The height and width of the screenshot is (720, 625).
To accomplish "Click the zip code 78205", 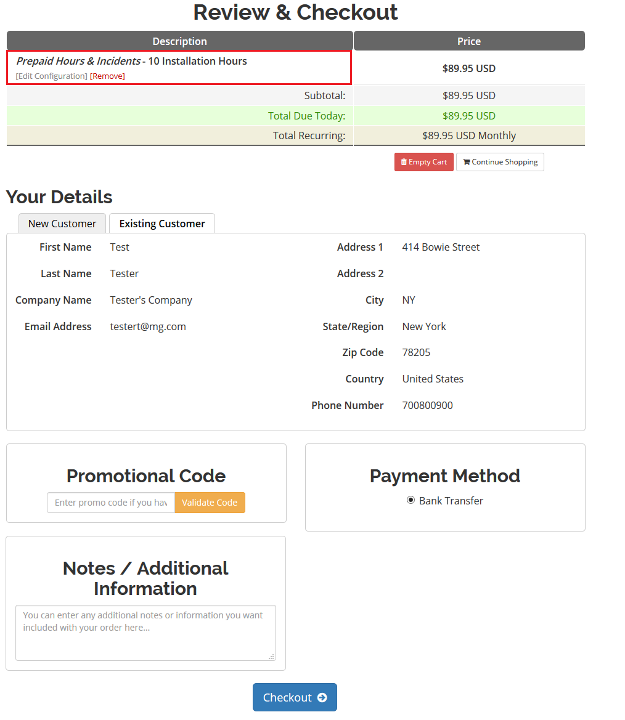I will 417,353.
